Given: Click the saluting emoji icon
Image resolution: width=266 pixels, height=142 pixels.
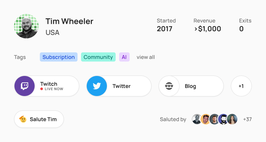Looking at the screenshot, I should coord(23,119).
